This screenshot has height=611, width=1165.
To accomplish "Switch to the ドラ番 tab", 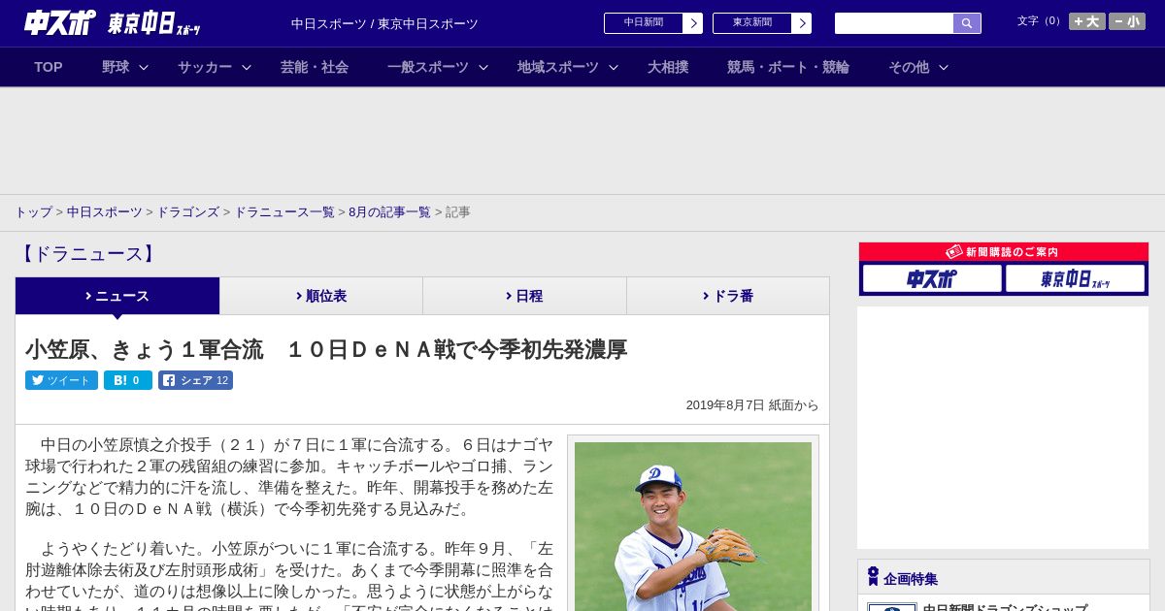I will point(728,296).
